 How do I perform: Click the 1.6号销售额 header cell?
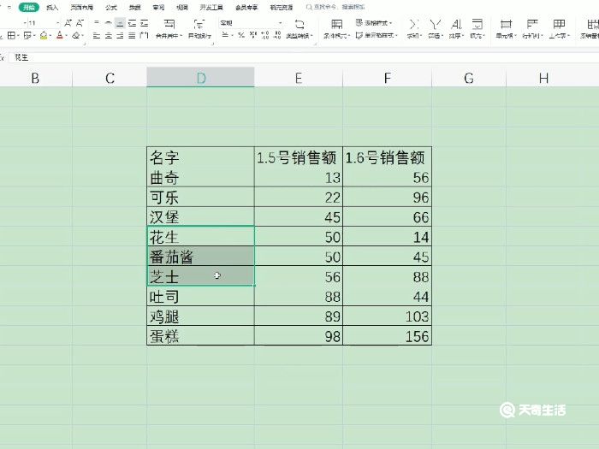click(388, 157)
